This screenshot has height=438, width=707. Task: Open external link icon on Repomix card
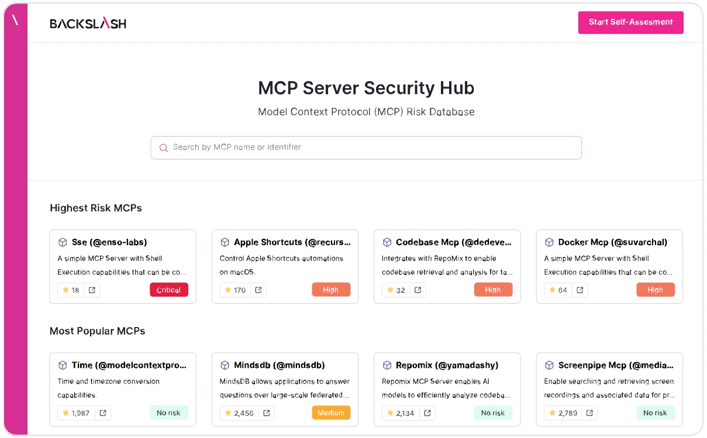tap(427, 413)
